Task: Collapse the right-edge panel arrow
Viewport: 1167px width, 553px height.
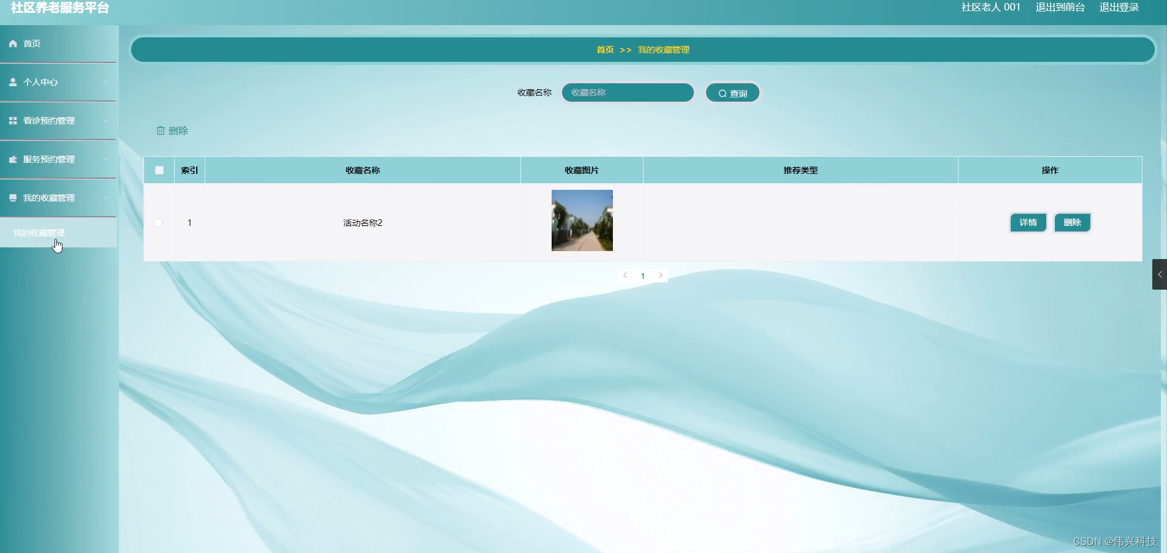Action: tap(1160, 274)
